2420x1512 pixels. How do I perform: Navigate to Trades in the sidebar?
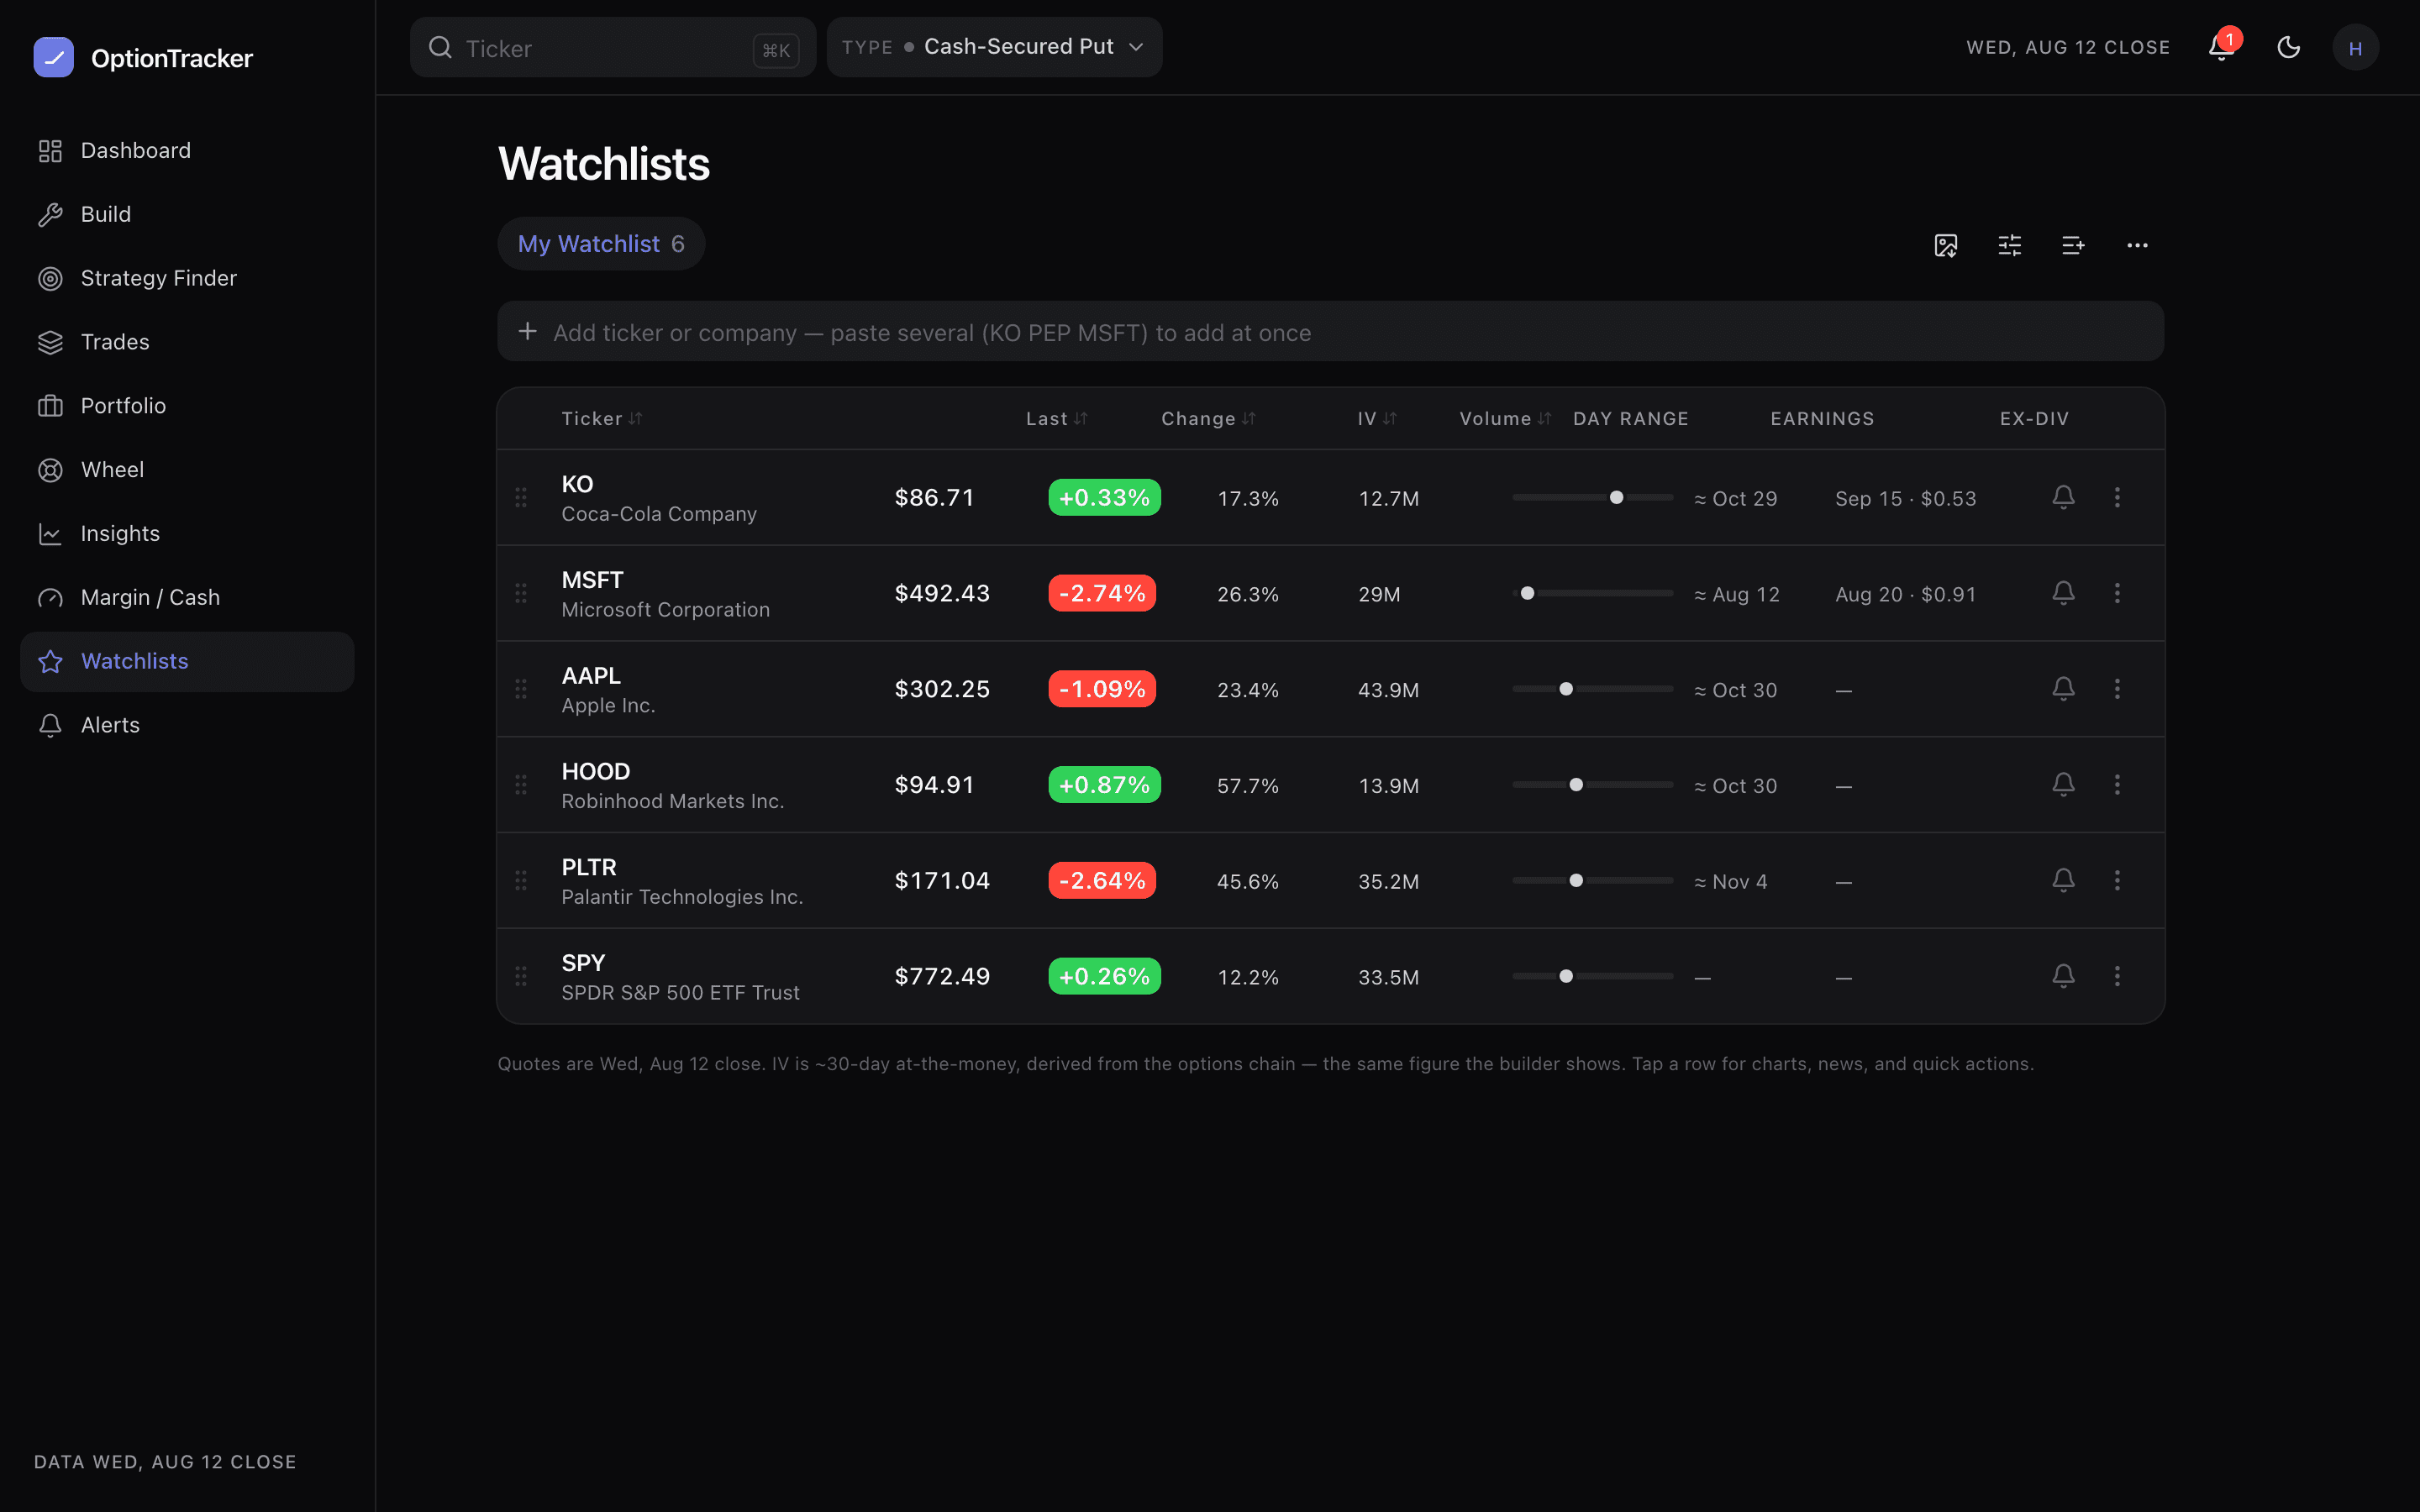[x=187, y=342]
